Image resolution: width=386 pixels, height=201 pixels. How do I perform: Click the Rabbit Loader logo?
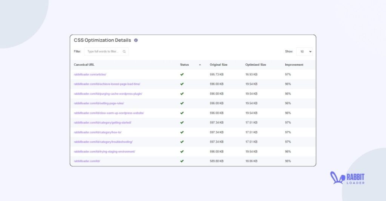347,178
